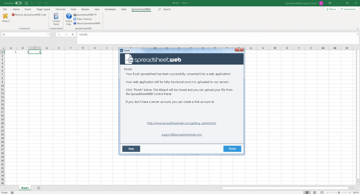Switch to Page Layout view icon
Viewport: 360px width, 194px height.
pyautogui.click(x=315, y=192)
